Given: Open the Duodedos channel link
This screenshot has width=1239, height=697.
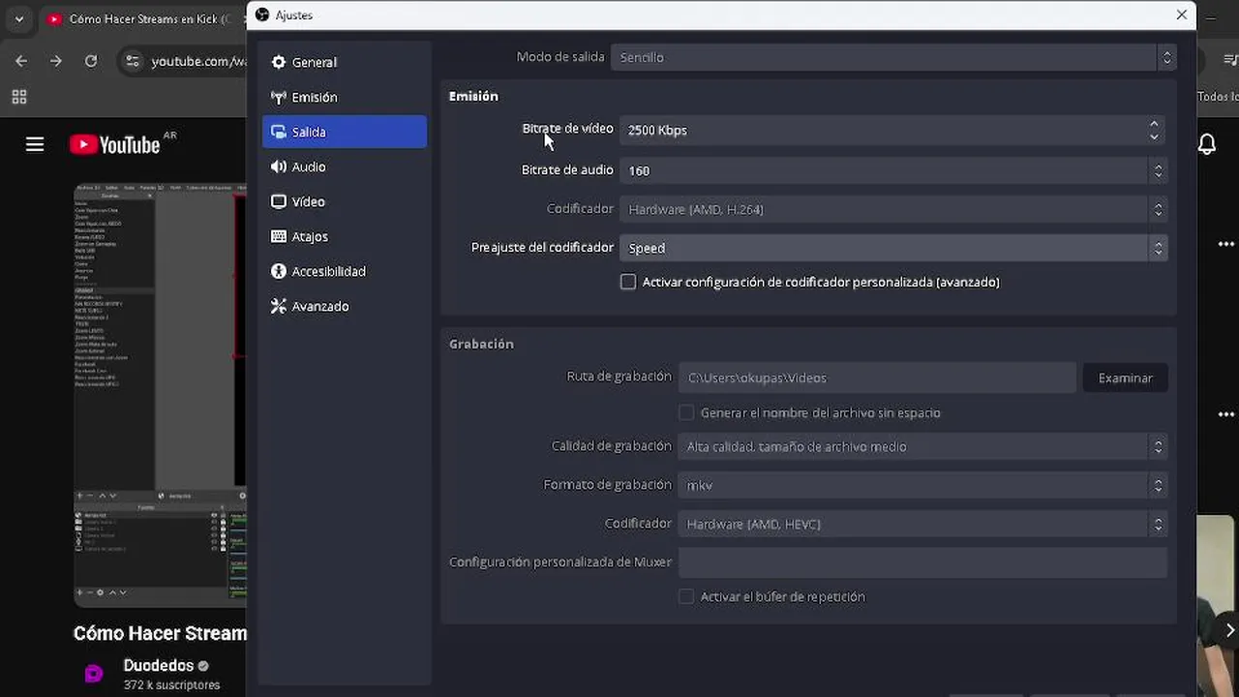Looking at the screenshot, I should coord(158,665).
